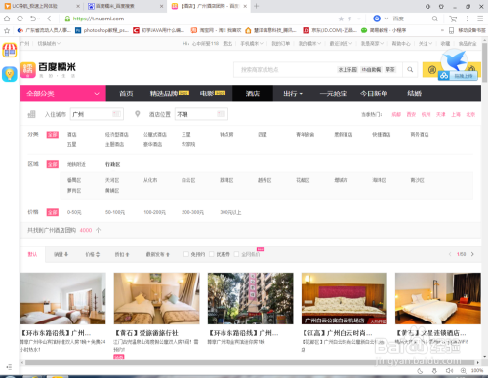Screen dimensions: 488x378
Task: Switch to the UC导航 browser tab
Action: tap(41, 6)
